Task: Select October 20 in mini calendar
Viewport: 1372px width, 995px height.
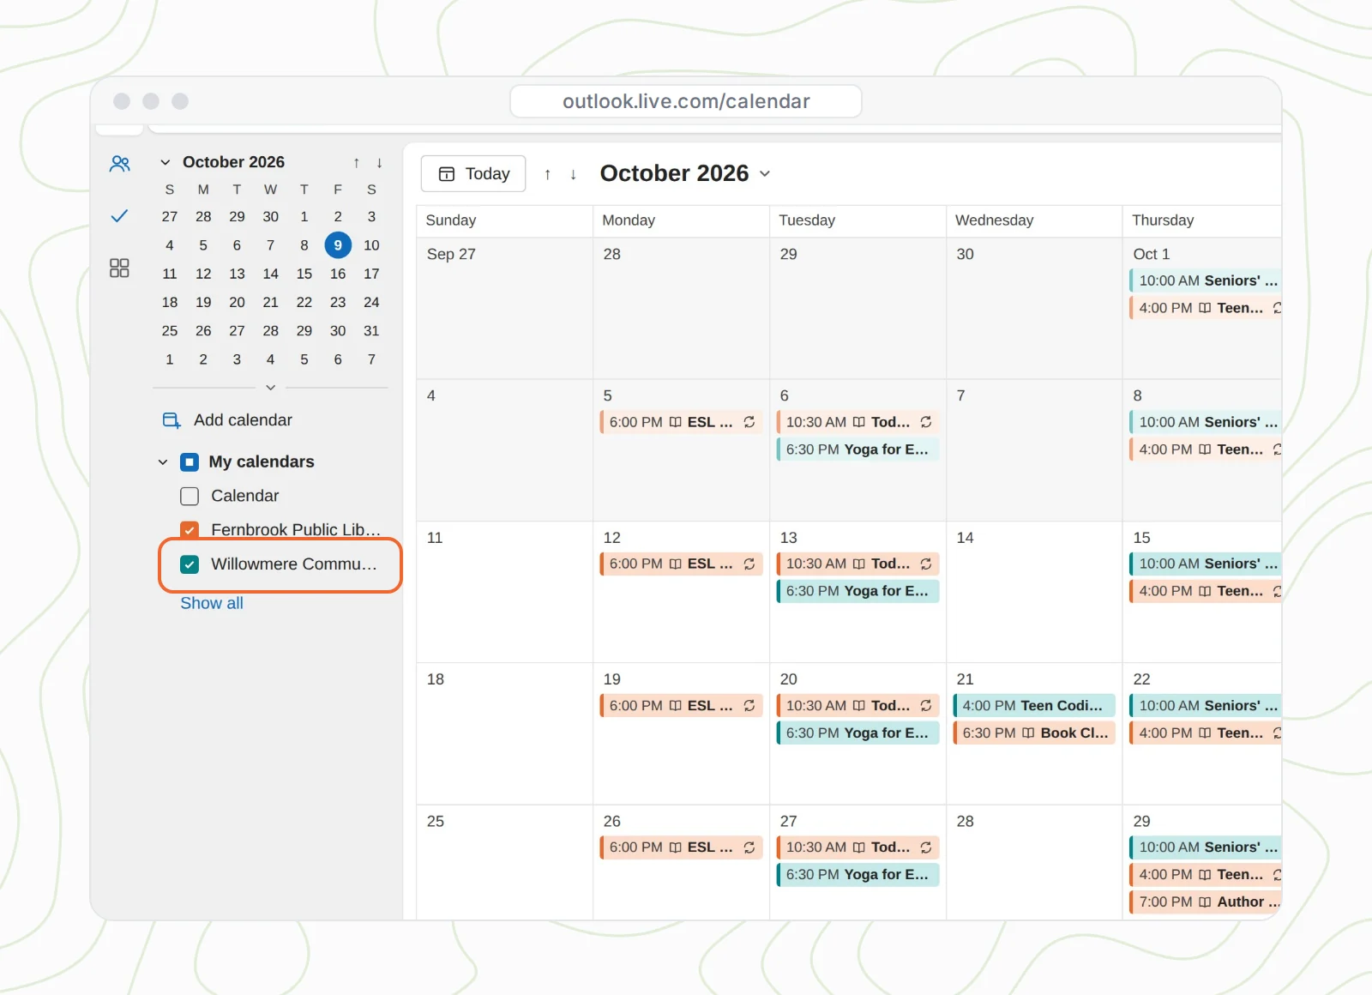Action: (x=237, y=303)
